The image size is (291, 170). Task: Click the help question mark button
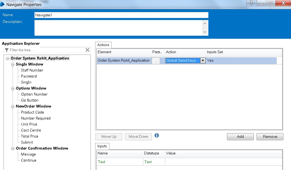click(251, 3)
